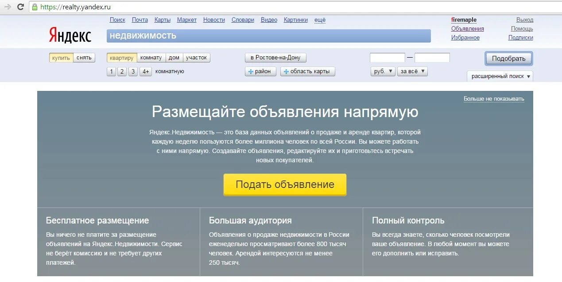Click the Подобрать search button
Screen dimensions: 562x282
pyautogui.click(x=509, y=59)
